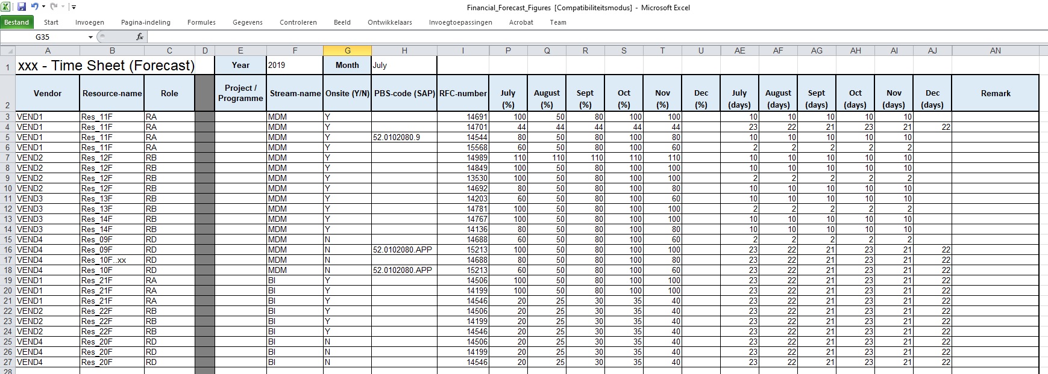Select column G header
1048x374 pixels.
coord(347,51)
